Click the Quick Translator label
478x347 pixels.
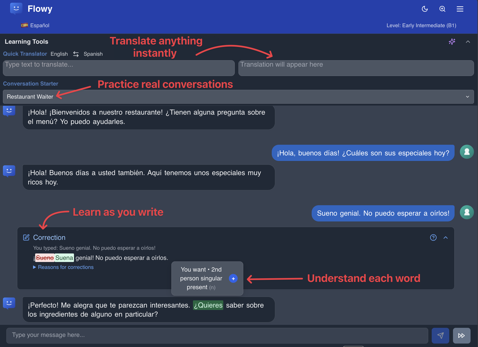coord(25,54)
